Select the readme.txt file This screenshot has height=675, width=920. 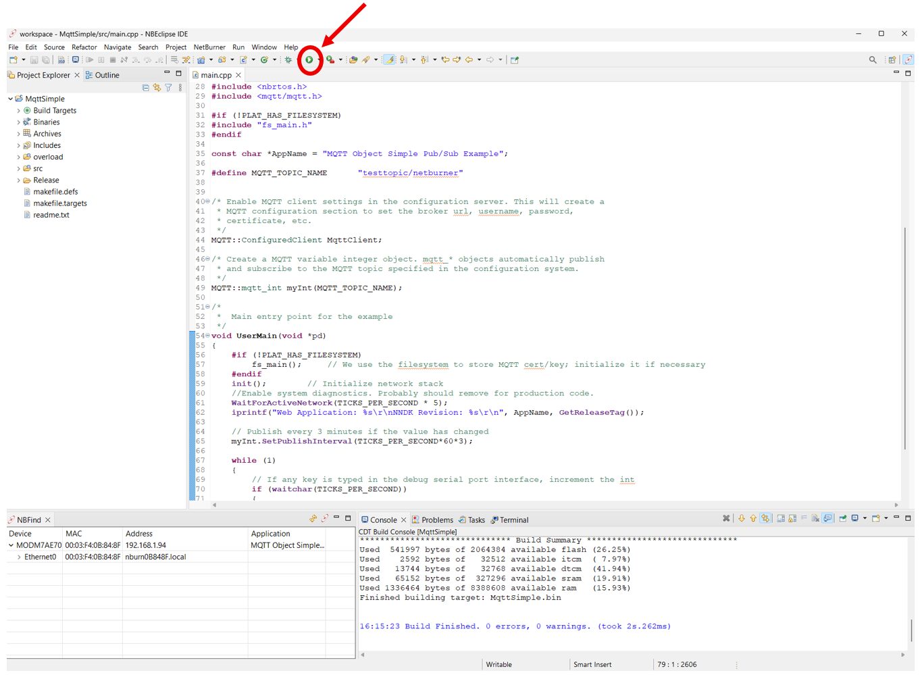[51, 215]
